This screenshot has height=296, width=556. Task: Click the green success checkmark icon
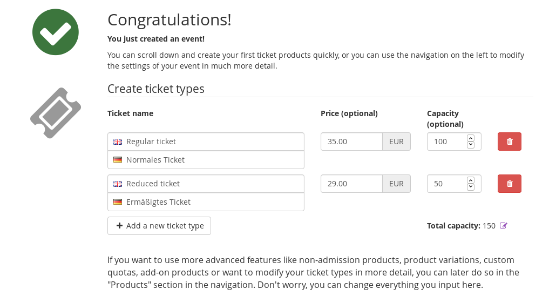(x=56, y=32)
